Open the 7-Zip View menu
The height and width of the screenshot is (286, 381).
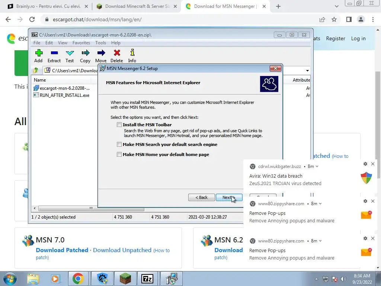click(63, 43)
